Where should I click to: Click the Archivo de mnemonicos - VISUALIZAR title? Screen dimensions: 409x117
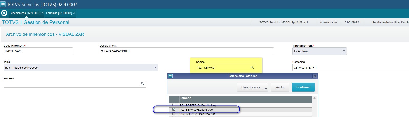point(45,34)
